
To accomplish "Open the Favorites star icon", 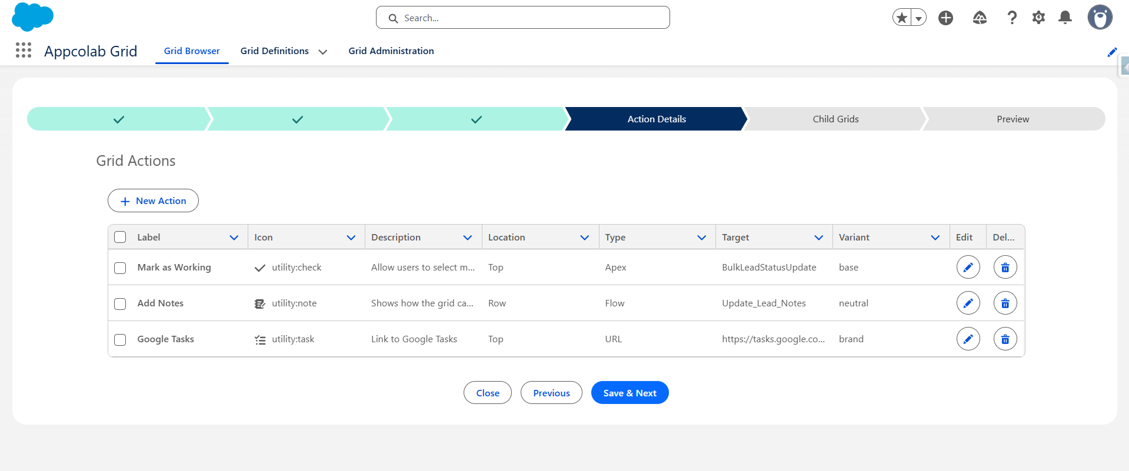I will (902, 18).
